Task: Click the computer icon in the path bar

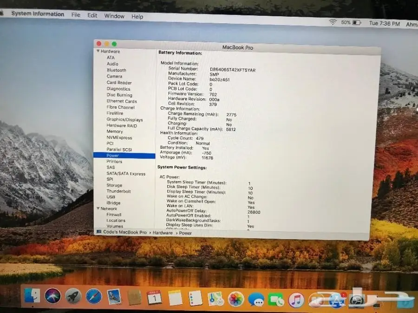Action: pos(99,232)
